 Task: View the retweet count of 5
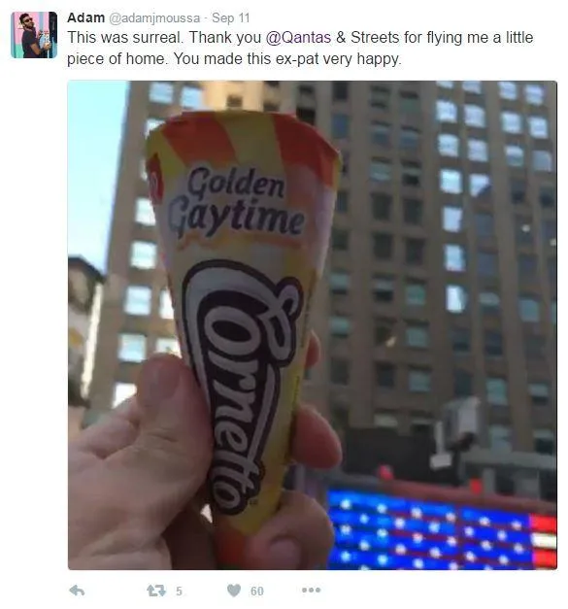pyautogui.click(x=179, y=592)
